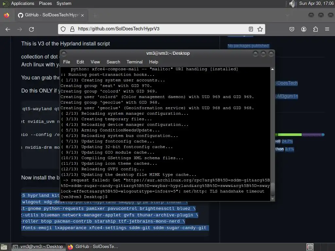Open Firefox hamburger application menu
Screen dimensions: 335x251
327,29
